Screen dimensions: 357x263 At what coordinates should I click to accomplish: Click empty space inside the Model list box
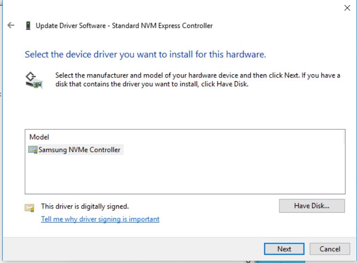coord(185,175)
